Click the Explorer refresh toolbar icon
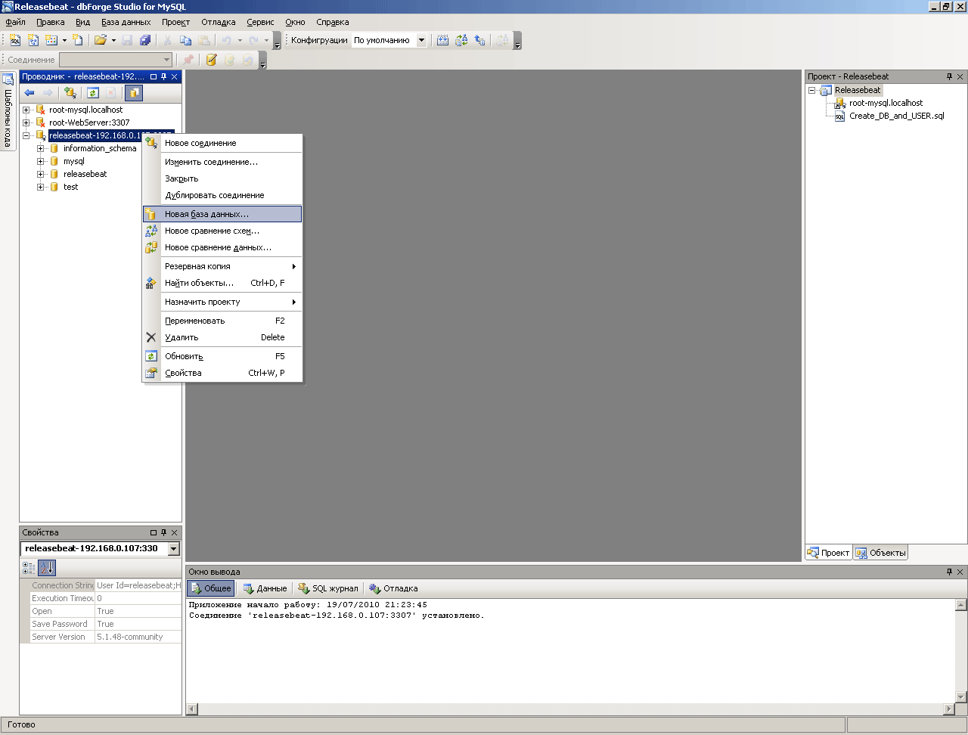This screenshot has width=968, height=735. [93, 93]
